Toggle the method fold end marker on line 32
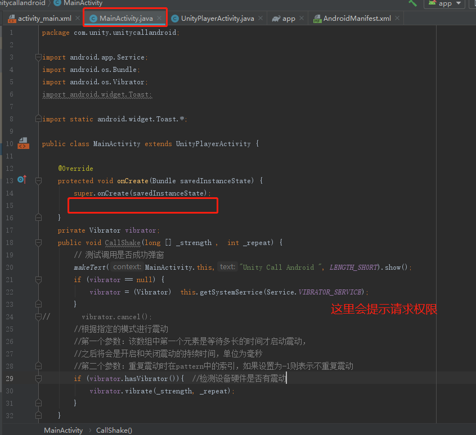This screenshot has width=476, height=435. click(x=38, y=415)
